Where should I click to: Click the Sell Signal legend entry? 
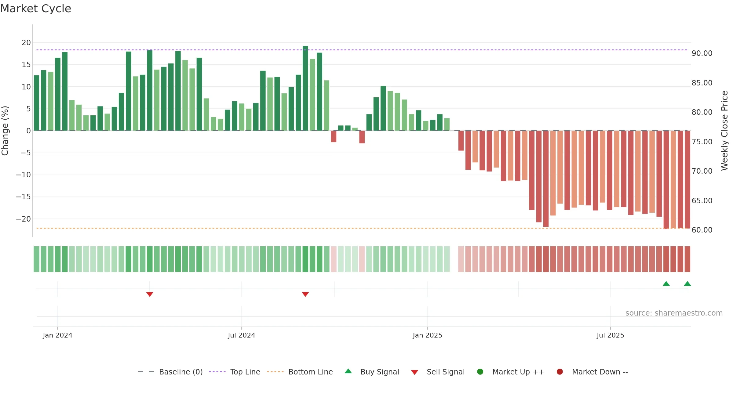(x=438, y=372)
